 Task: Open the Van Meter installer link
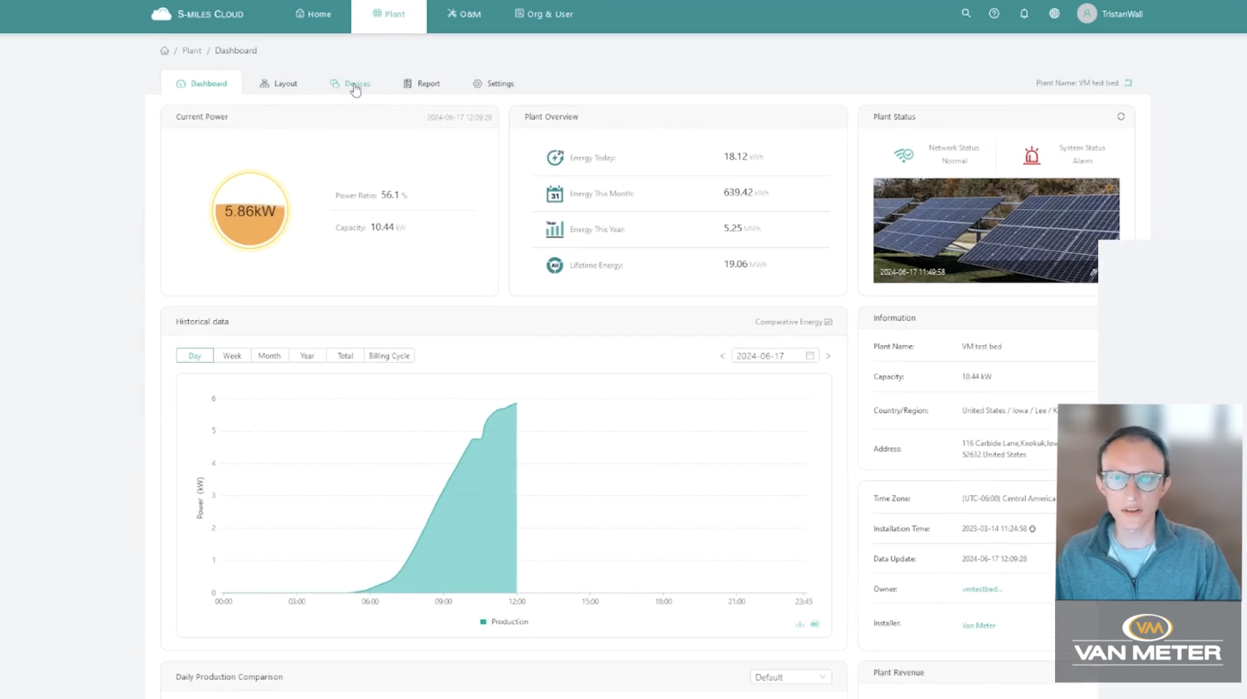coord(978,625)
